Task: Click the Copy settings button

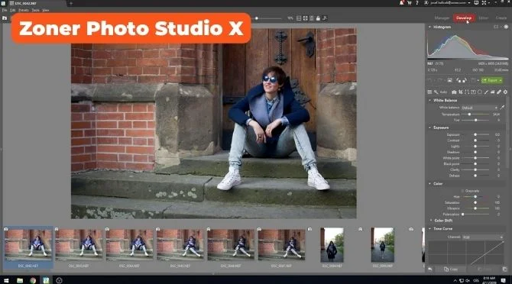Action: [451, 269]
